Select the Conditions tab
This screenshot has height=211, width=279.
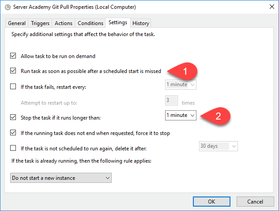coord(90,23)
